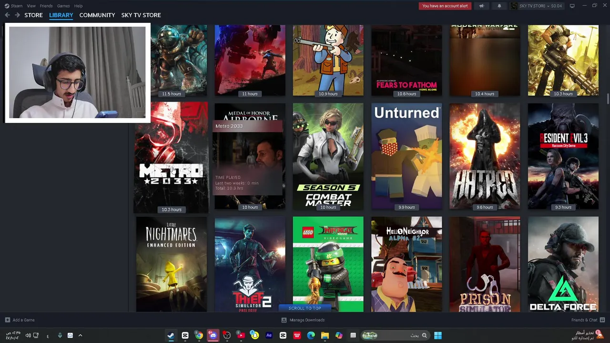Screen dimensions: 610x343
Task: Click the volume speaker tray icon
Action: tap(28, 335)
